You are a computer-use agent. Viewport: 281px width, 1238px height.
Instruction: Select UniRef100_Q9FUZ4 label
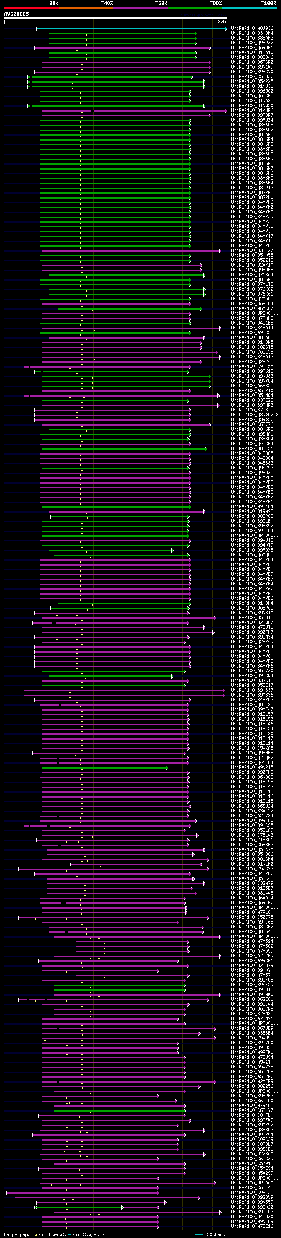click(x=252, y=120)
